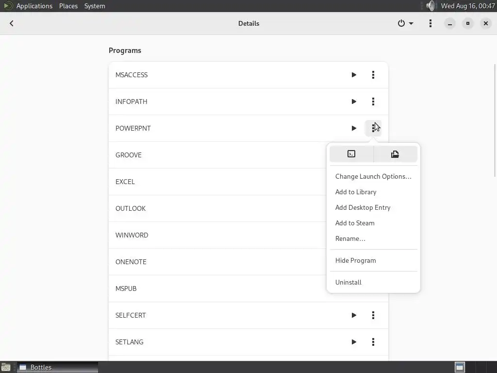This screenshot has width=497, height=373.
Task: Select the WINWORD program row
Action: tap(248, 235)
